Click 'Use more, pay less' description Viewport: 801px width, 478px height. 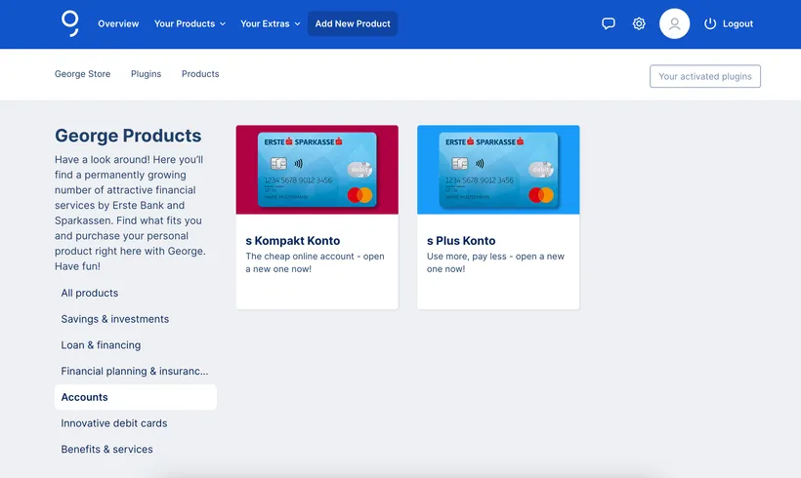click(x=495, y=262)
